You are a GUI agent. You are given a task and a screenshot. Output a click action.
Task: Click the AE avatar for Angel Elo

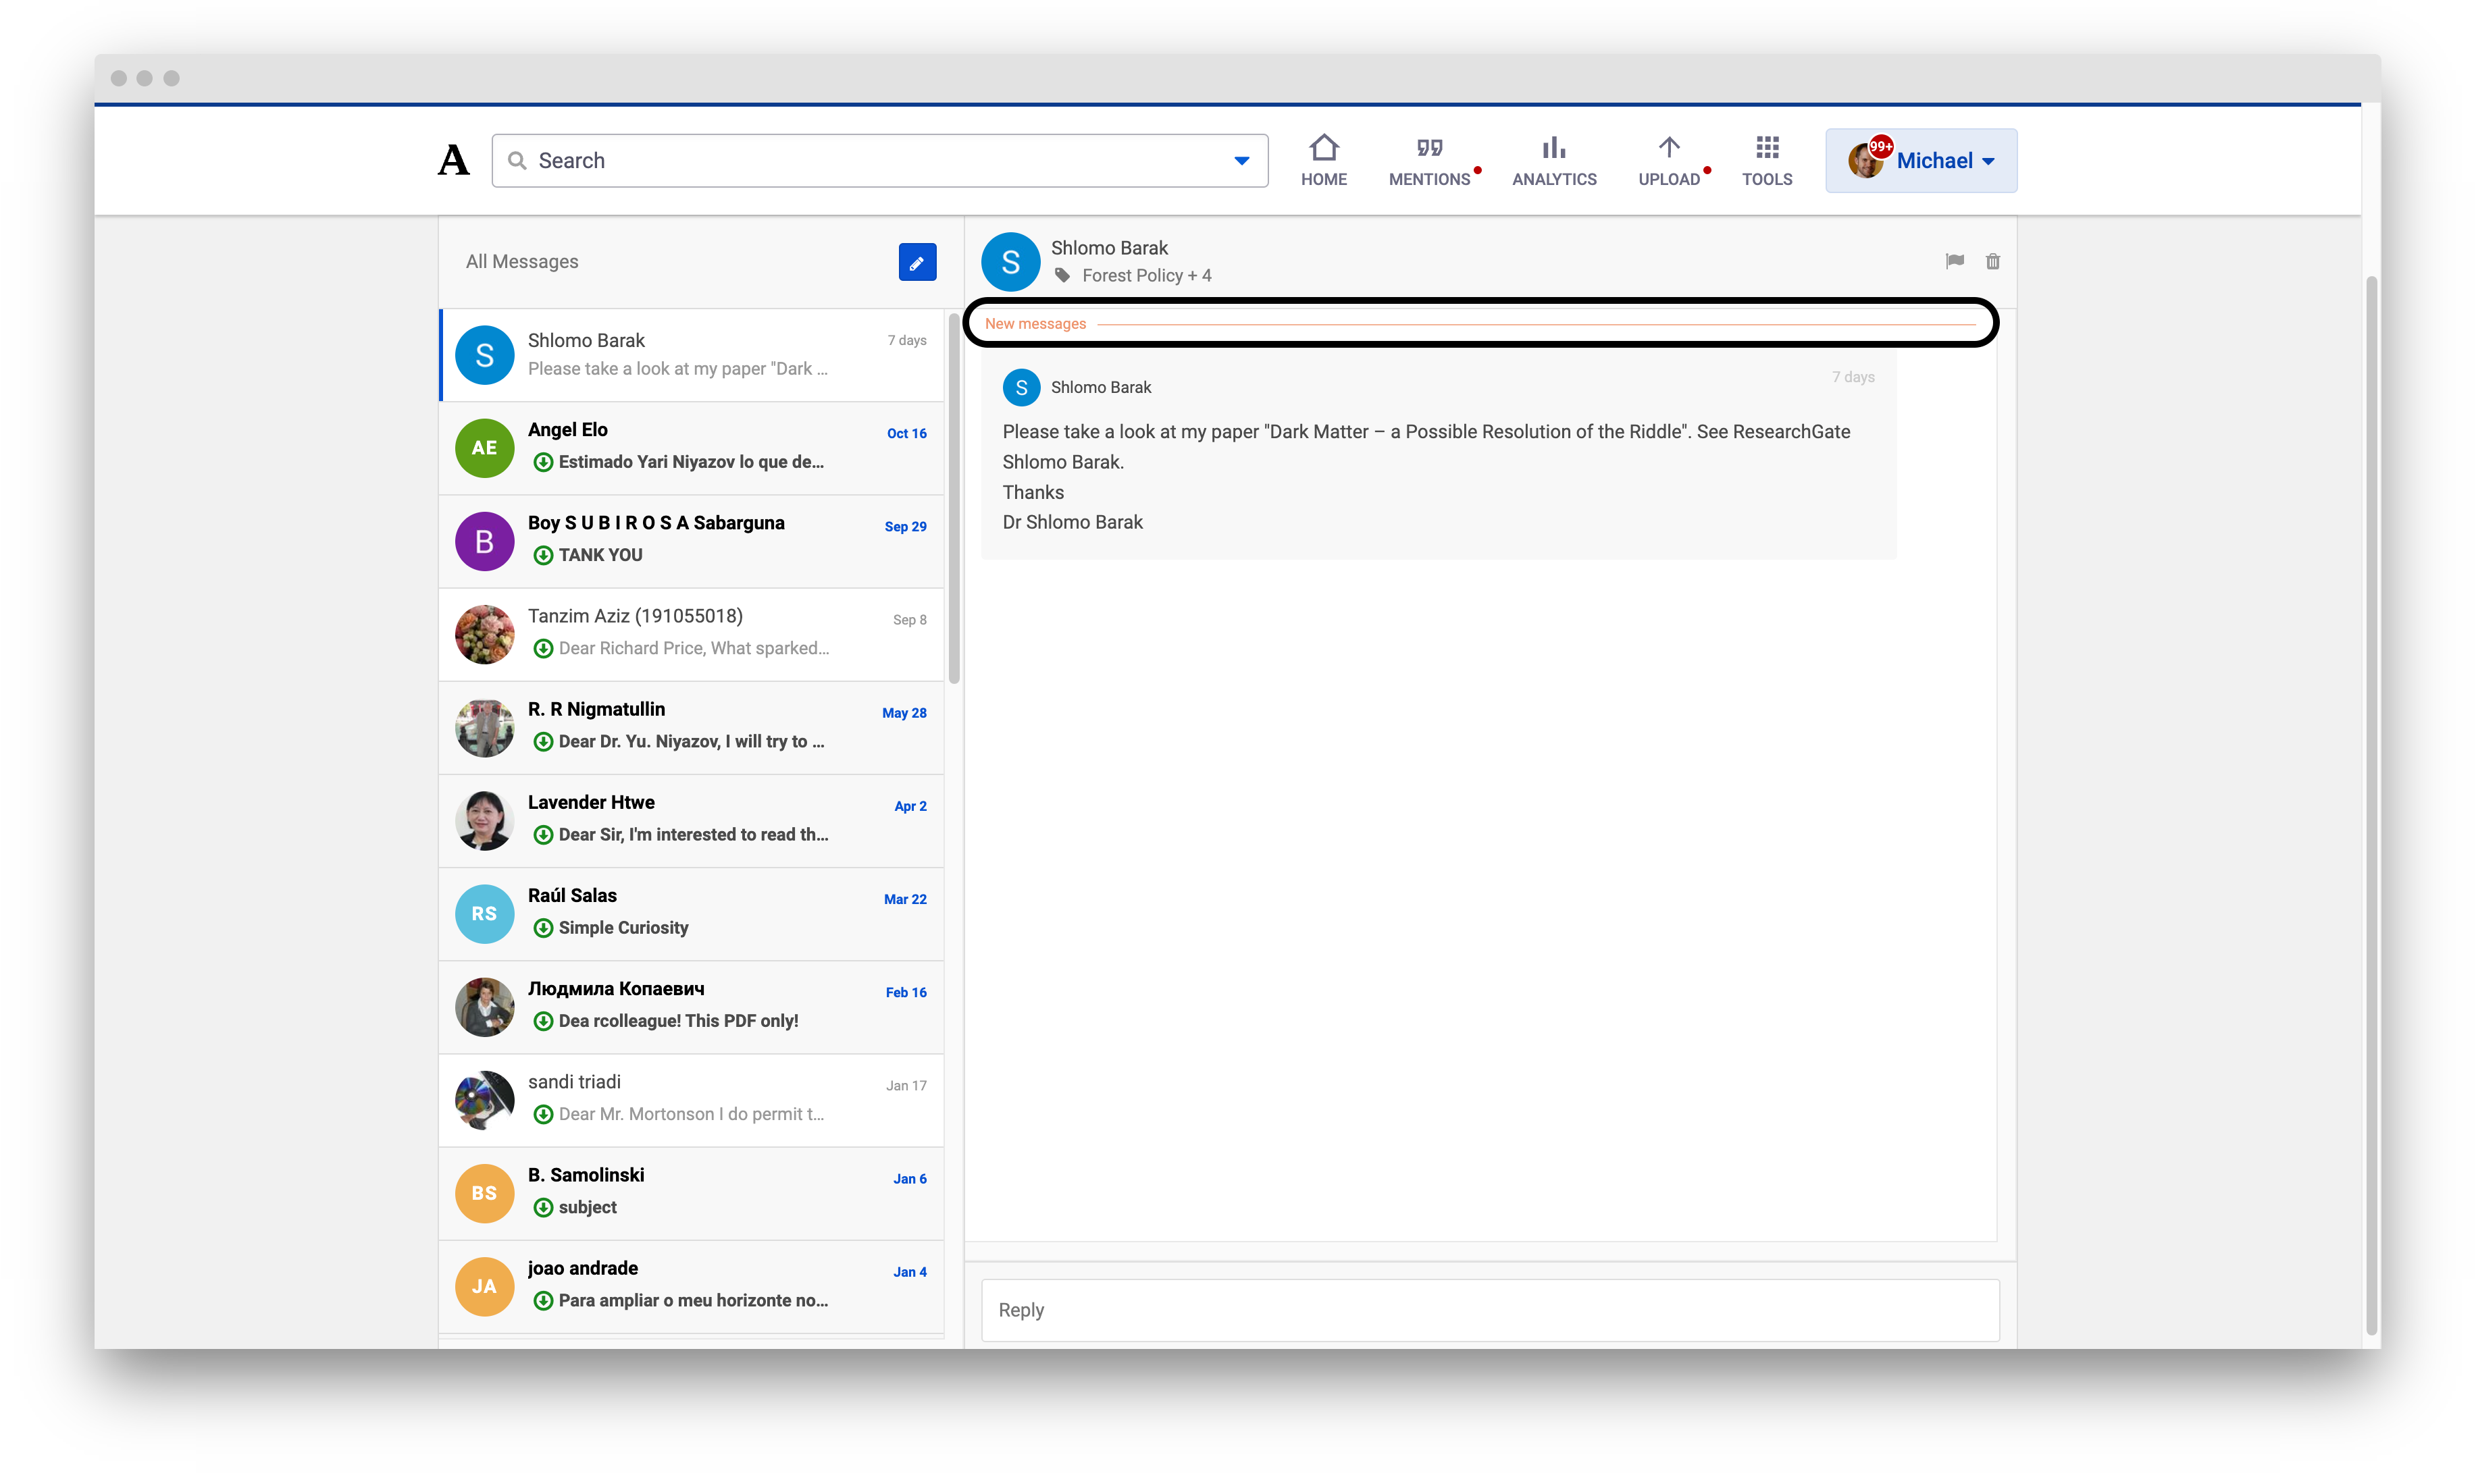[484, 448]
